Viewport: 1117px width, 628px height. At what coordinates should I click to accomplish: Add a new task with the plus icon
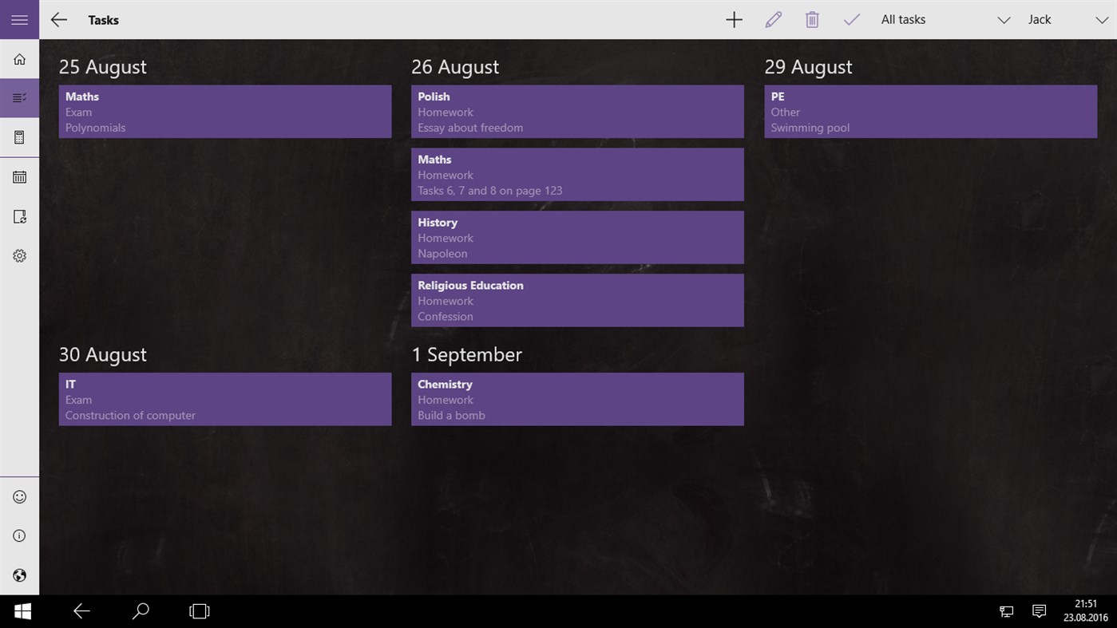click(x=734, y=19)
